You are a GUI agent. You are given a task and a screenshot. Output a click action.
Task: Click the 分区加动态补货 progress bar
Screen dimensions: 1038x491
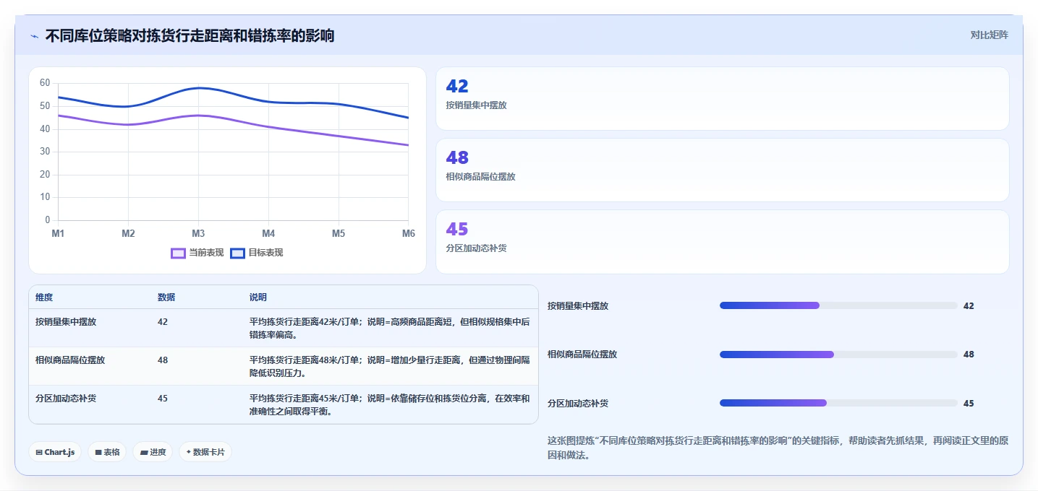(838, 403)
